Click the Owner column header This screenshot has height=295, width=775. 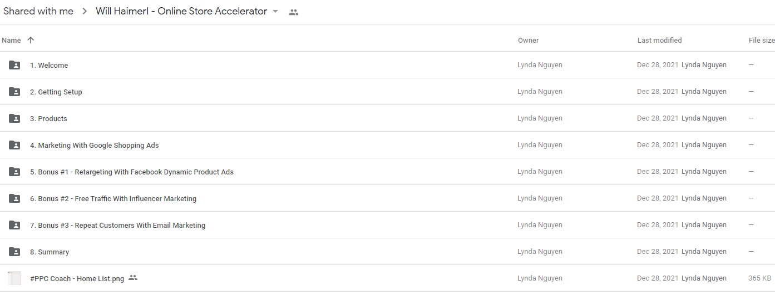528,40
